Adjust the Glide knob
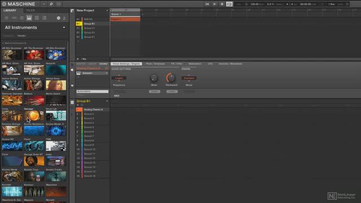 point(154,78)
